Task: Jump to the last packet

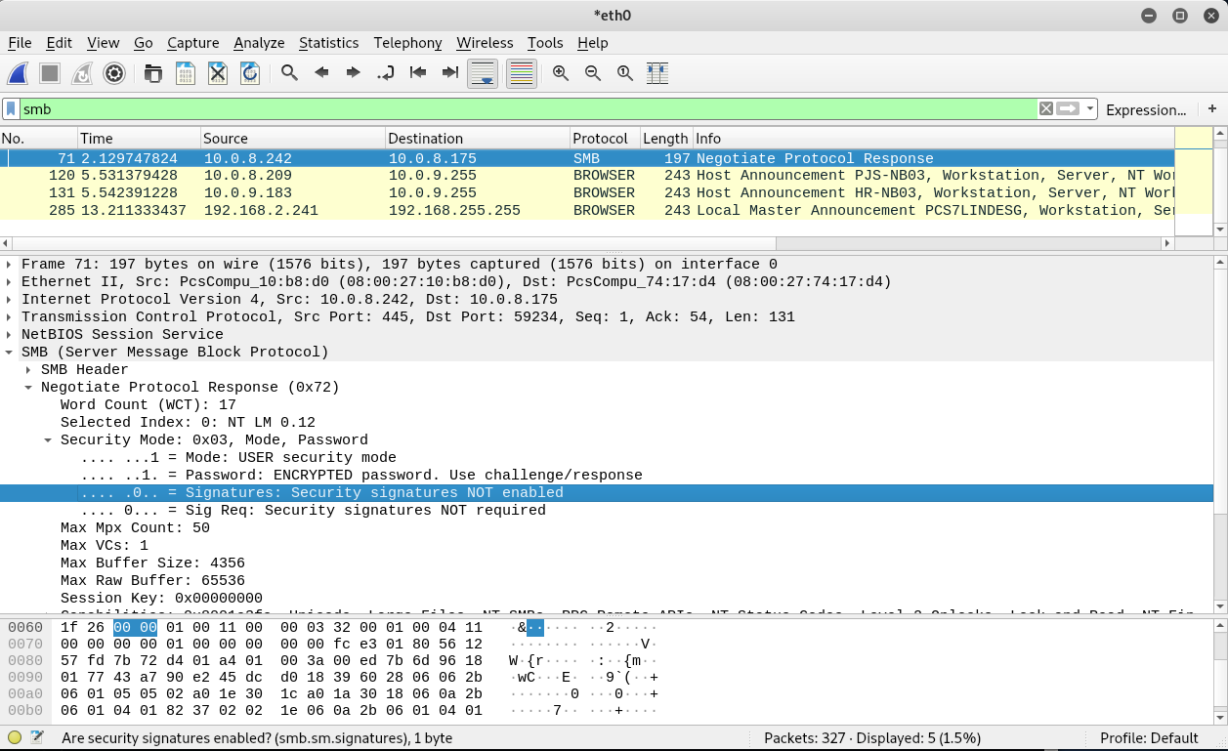Action: (x=449, y=73)
